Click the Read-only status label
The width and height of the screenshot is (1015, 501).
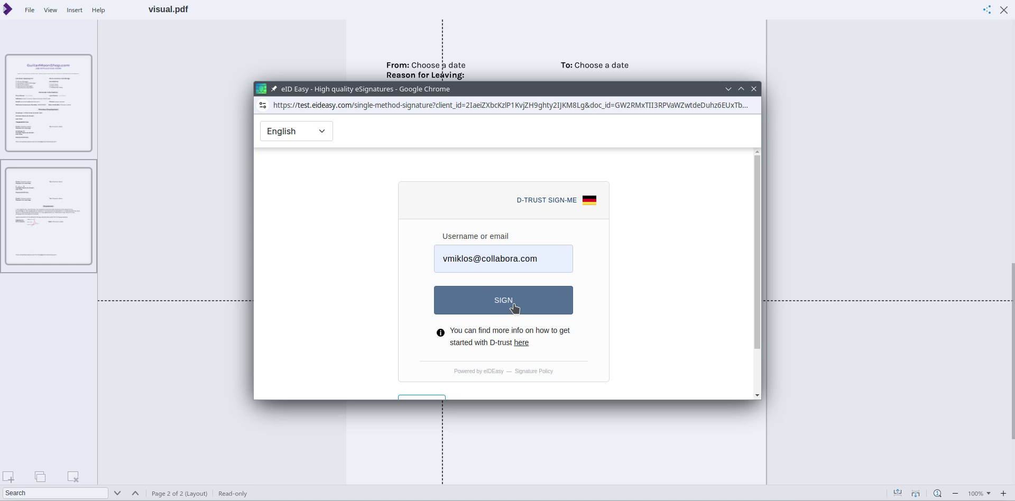233,494
